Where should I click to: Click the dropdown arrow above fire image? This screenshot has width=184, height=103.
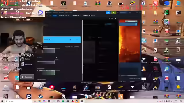pos(136,24)
